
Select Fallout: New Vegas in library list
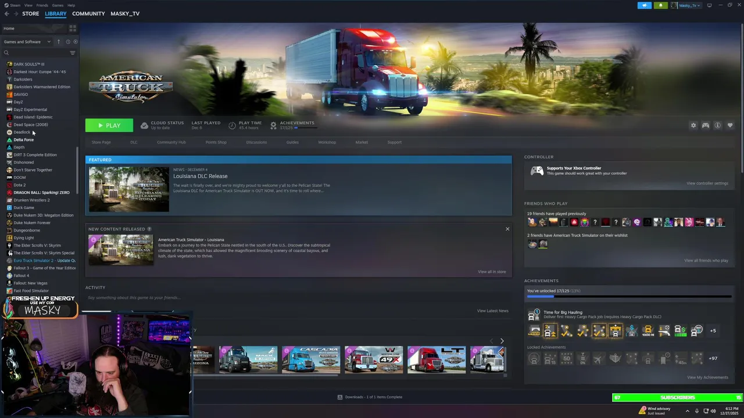[x=31, y=283]
